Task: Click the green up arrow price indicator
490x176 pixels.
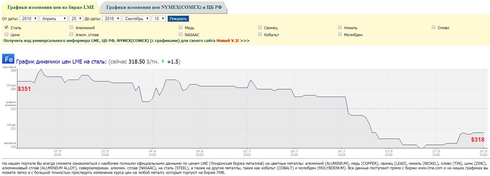Action: (x=163, y=61)
